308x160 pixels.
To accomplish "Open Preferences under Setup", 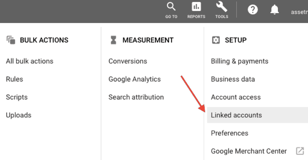I will point(229,133).
